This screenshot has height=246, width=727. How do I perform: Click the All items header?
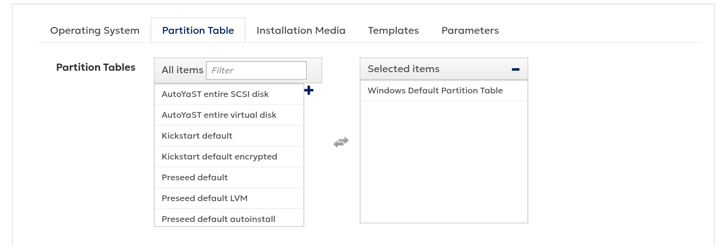point(182,70)
